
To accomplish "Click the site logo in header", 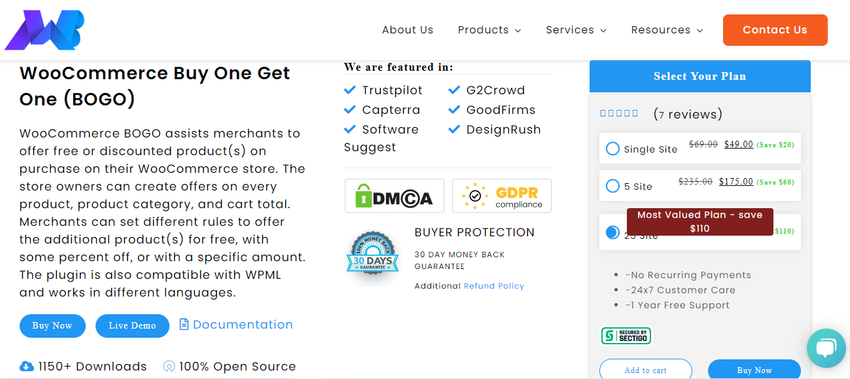I will (44, 30).
